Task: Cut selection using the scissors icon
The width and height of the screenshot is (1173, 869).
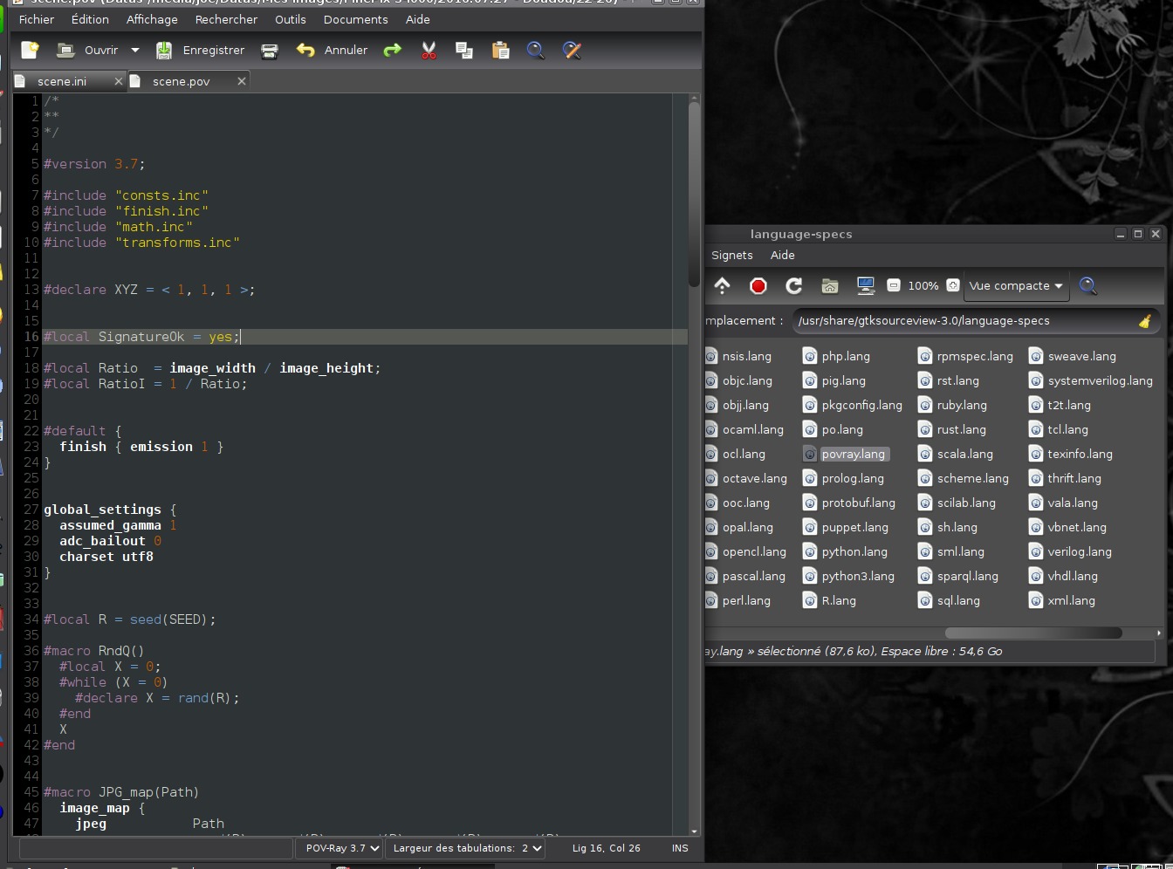Action: [429, 51]
